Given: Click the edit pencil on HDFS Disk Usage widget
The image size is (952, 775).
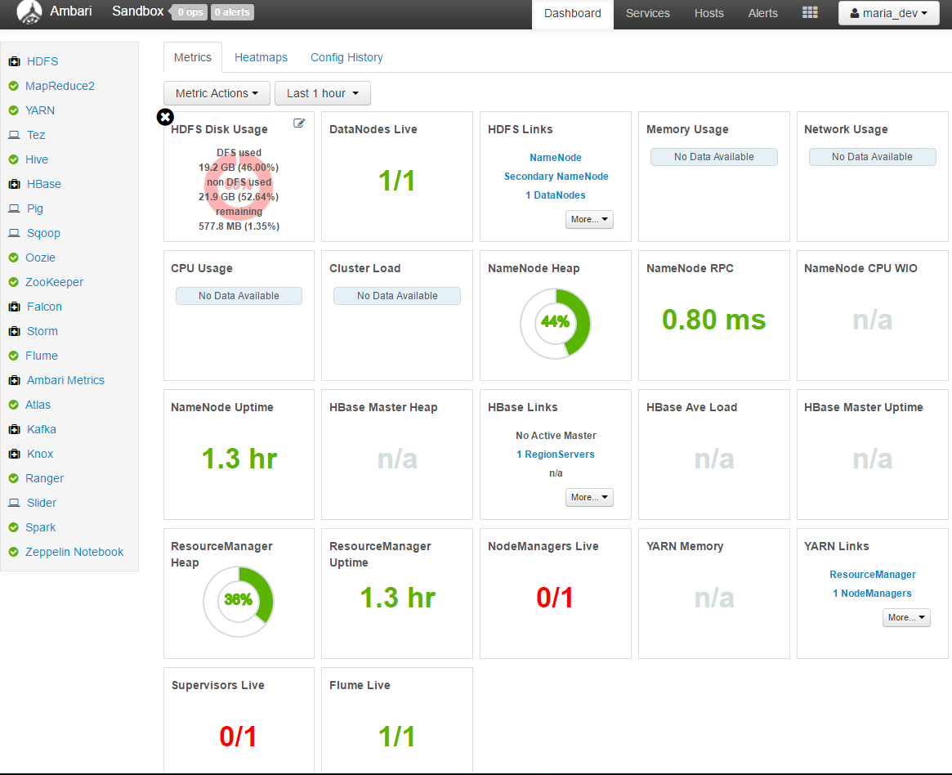Looking at the screenshot, I should pos(299,123).
